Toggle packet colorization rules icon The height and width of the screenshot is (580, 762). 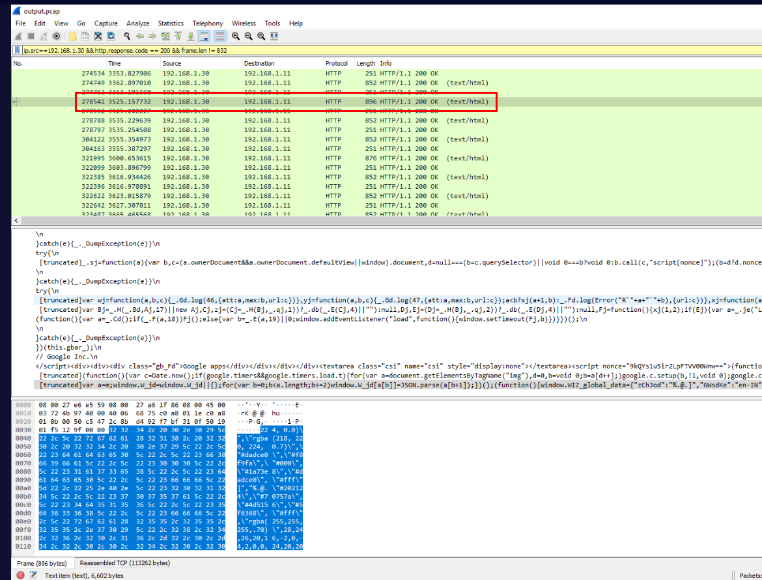click(x=219, y=36)
